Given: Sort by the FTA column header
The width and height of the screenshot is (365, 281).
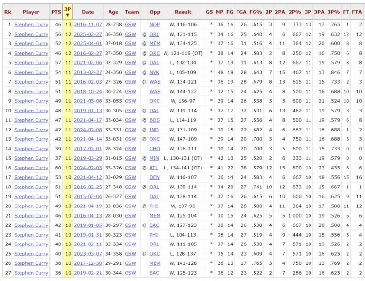Looking at the screenshot, I should (x=359, y=12).
